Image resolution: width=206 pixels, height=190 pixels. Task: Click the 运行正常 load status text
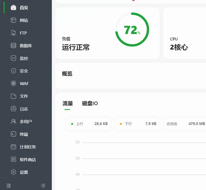pos(76,47)
